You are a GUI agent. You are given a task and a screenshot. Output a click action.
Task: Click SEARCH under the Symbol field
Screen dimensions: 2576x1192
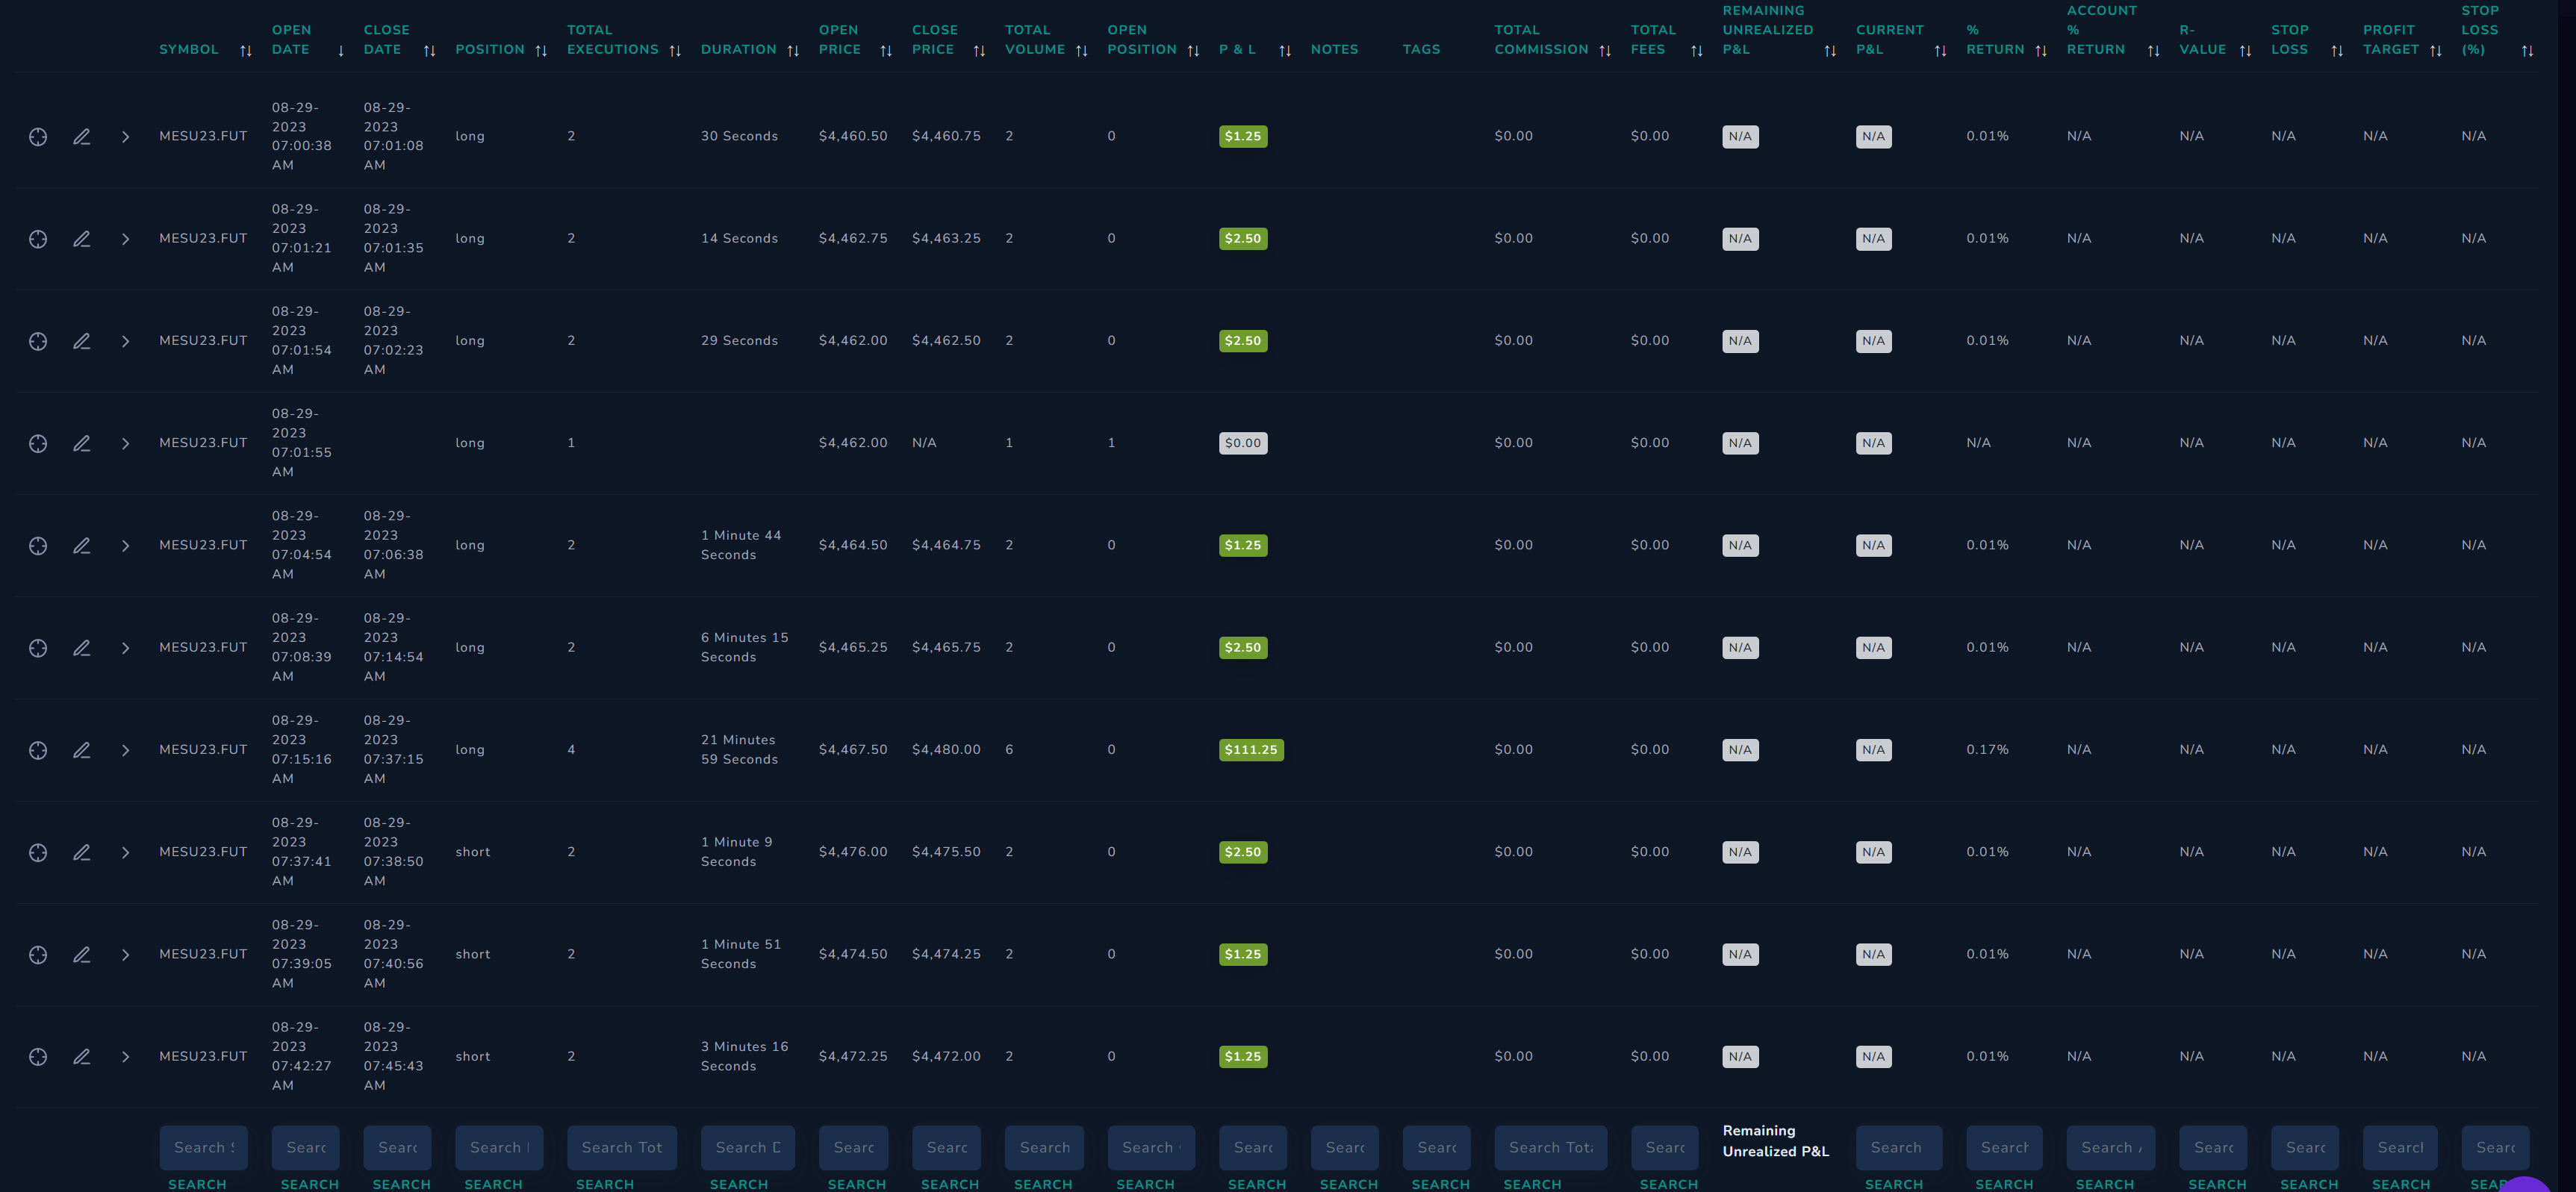point(197,1184)
